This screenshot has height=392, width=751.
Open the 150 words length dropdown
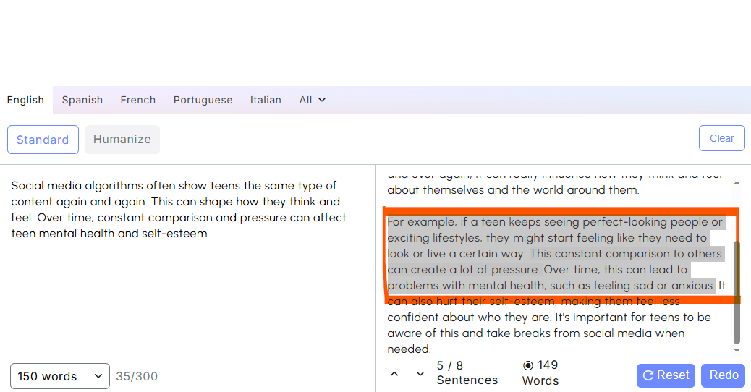click(60, 376)
